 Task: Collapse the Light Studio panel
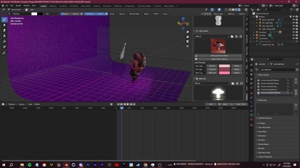(195, 31)
